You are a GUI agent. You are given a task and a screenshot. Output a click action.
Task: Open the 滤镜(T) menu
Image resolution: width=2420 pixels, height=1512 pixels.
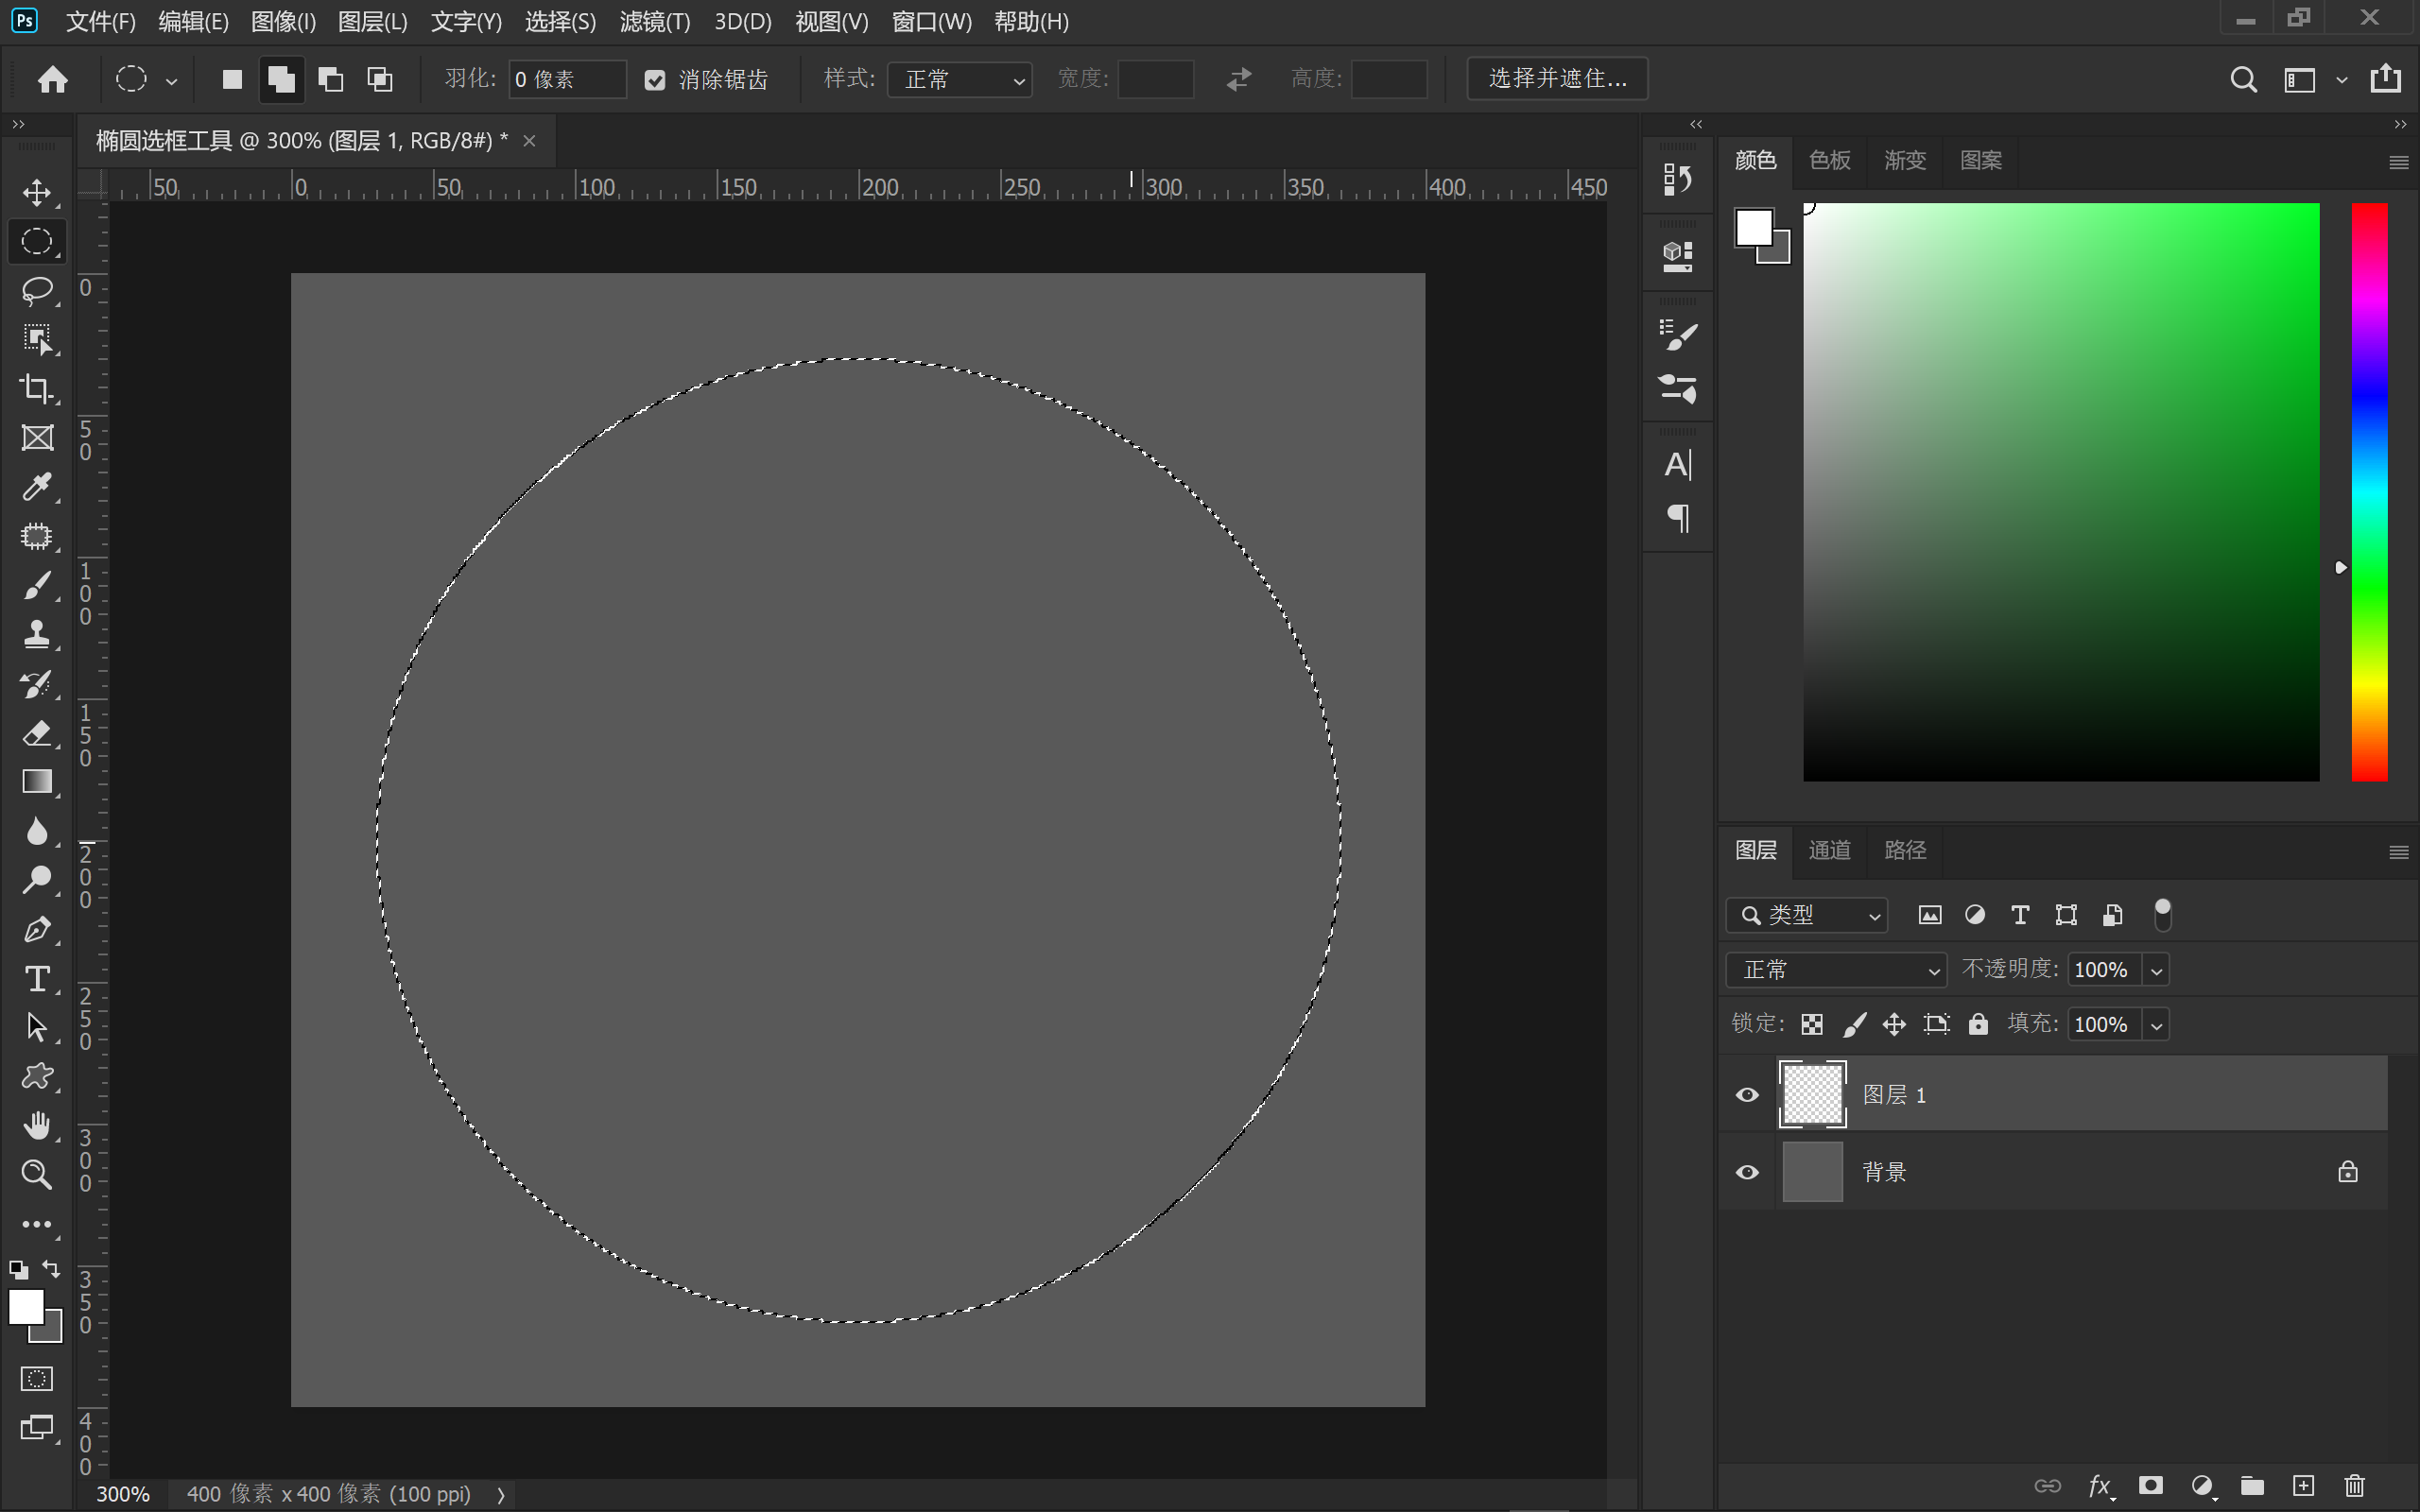pyautogui.click(x=654, y=21)
